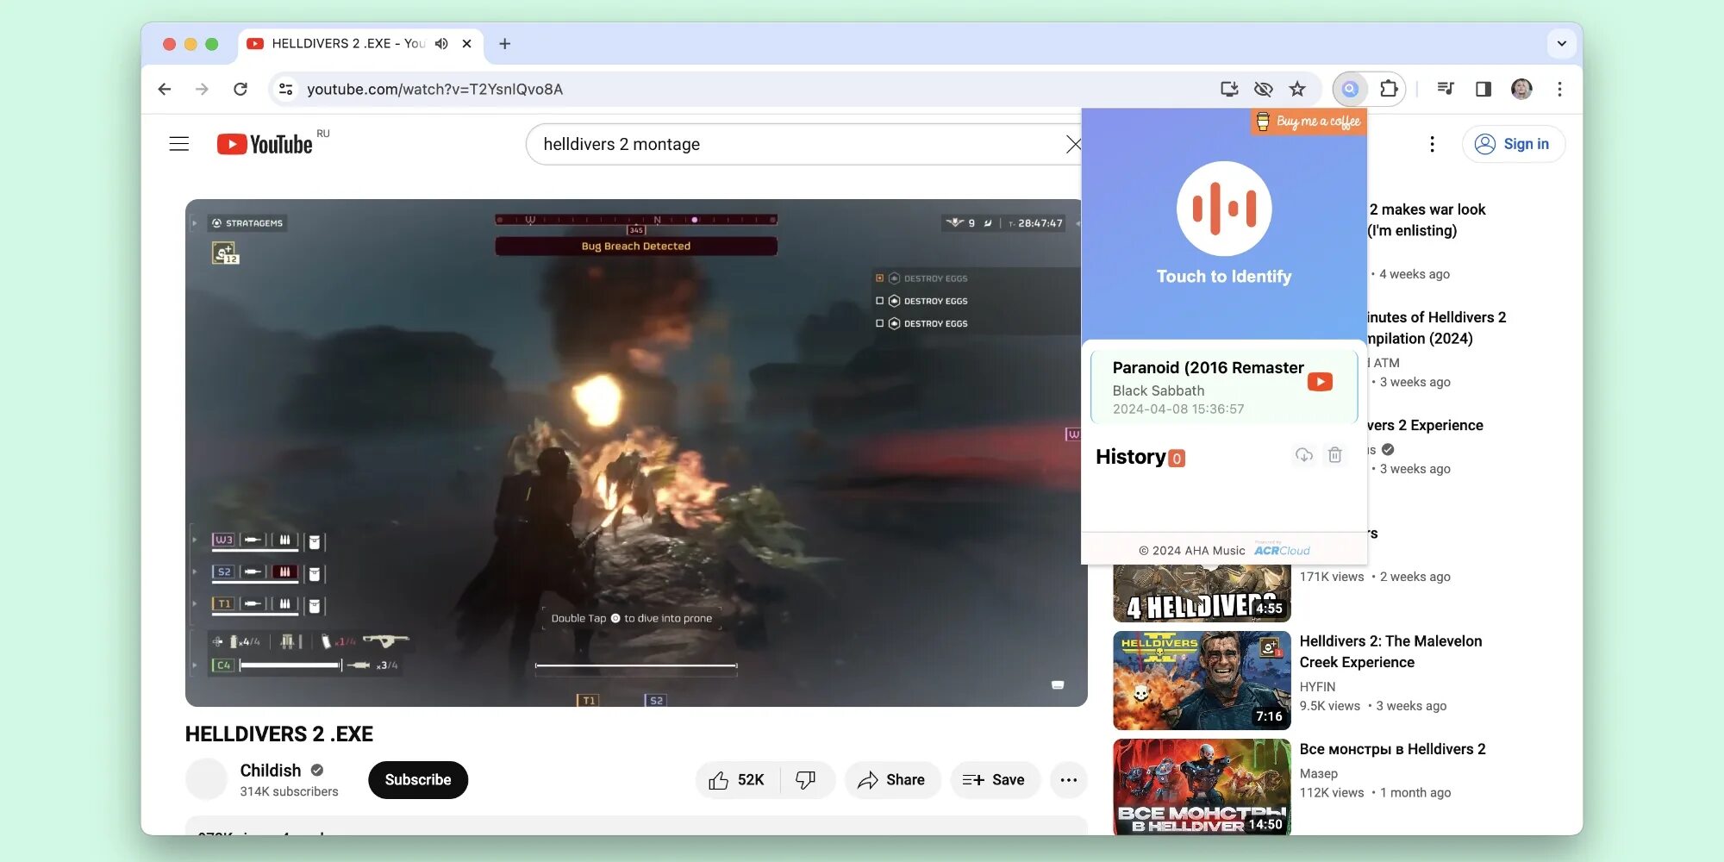Dislike the video with thumbs down

tap(806, 780)
